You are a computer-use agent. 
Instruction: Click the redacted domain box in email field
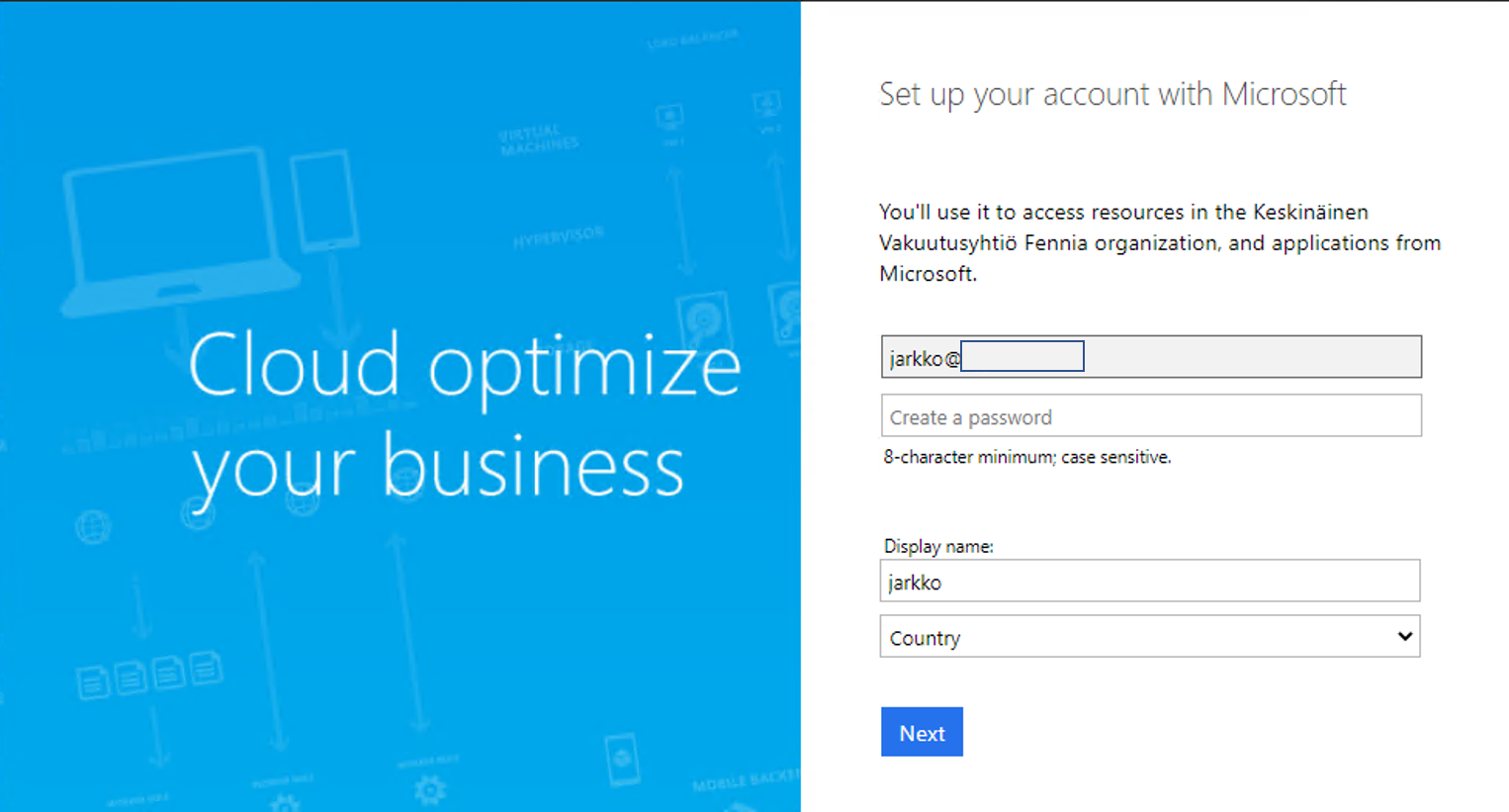[x=1022, y=356]
